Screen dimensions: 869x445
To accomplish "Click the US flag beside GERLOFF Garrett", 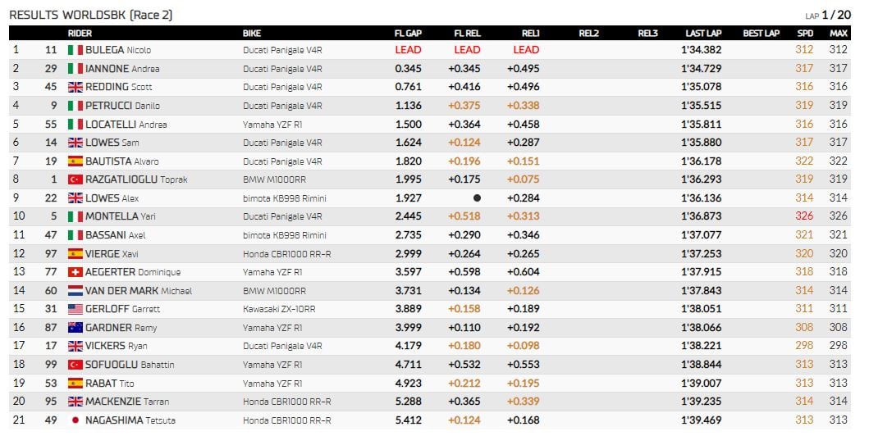I will [x=75, y=309].
